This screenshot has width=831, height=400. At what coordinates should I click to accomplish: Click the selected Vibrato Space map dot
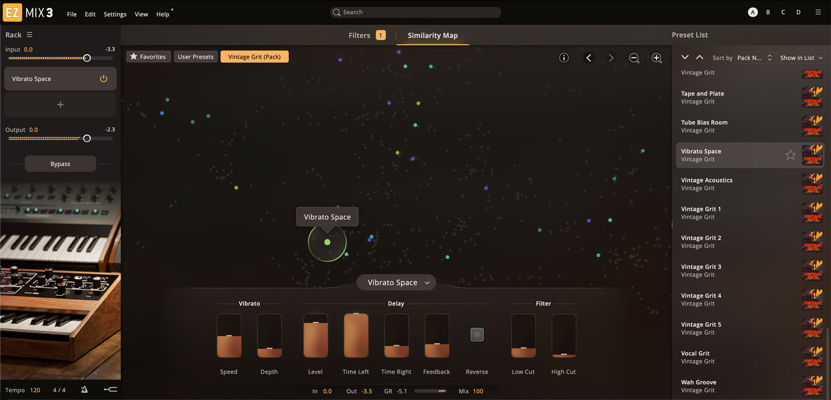[x=327, y=242]
